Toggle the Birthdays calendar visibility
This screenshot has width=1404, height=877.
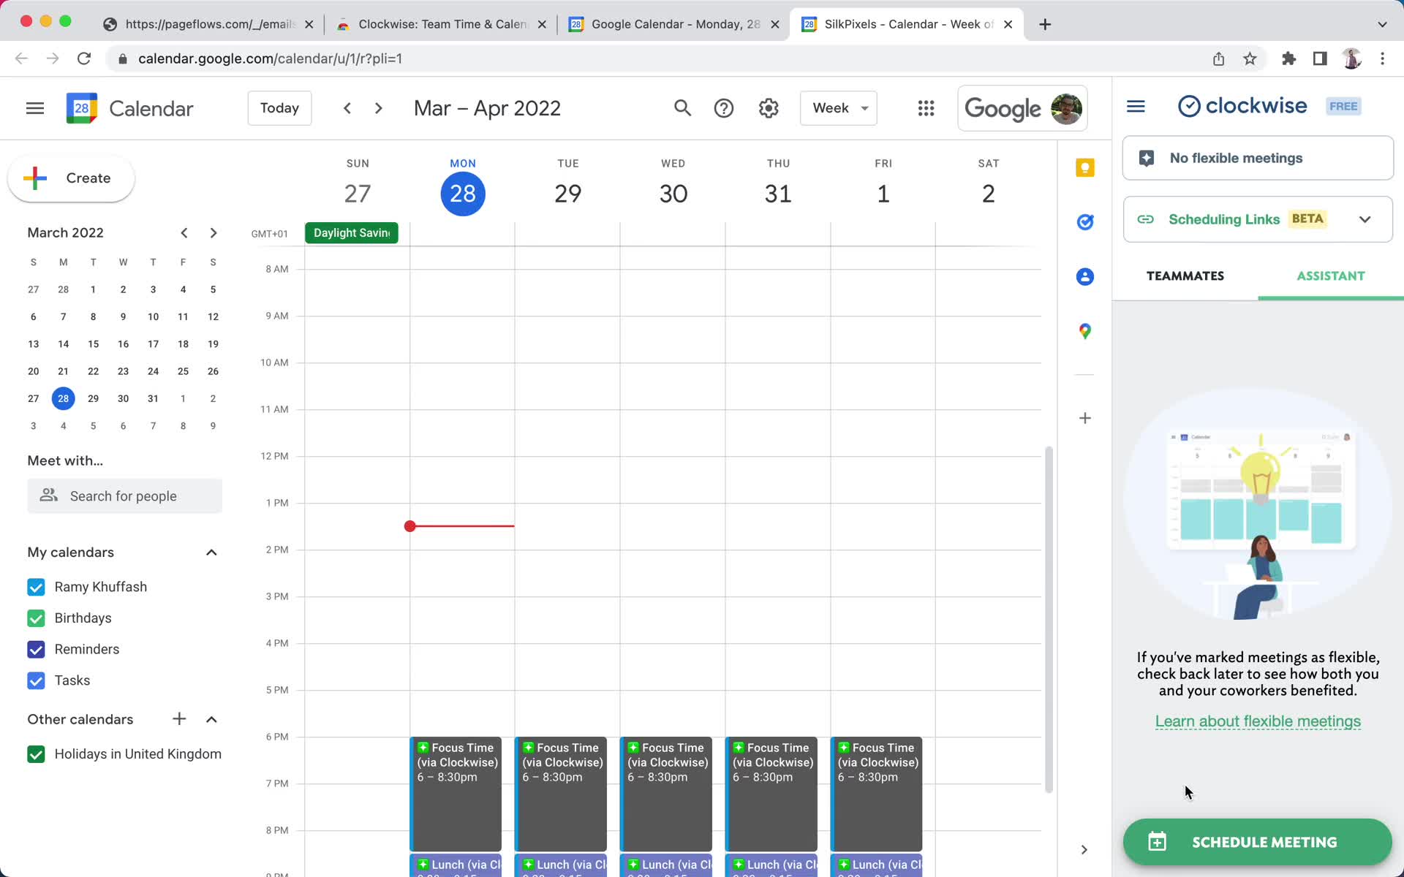coord(35,618)
